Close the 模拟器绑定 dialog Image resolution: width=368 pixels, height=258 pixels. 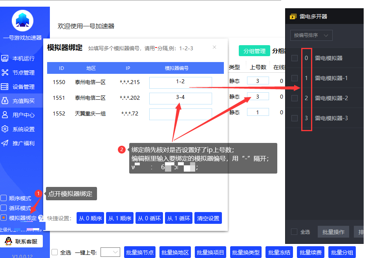point(214,47)
